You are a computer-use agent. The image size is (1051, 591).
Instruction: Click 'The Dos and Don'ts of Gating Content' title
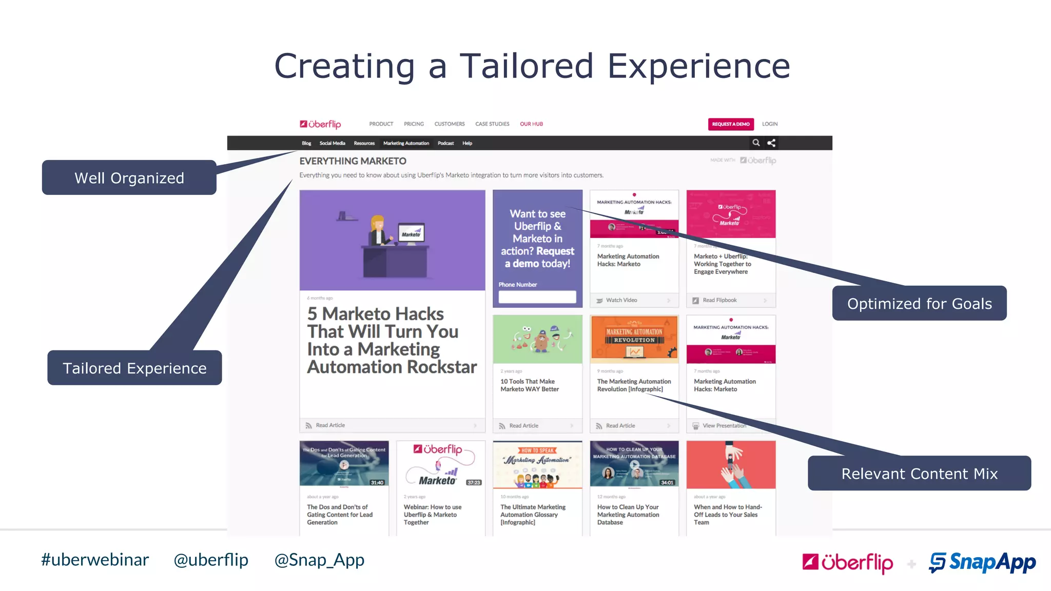340,515
